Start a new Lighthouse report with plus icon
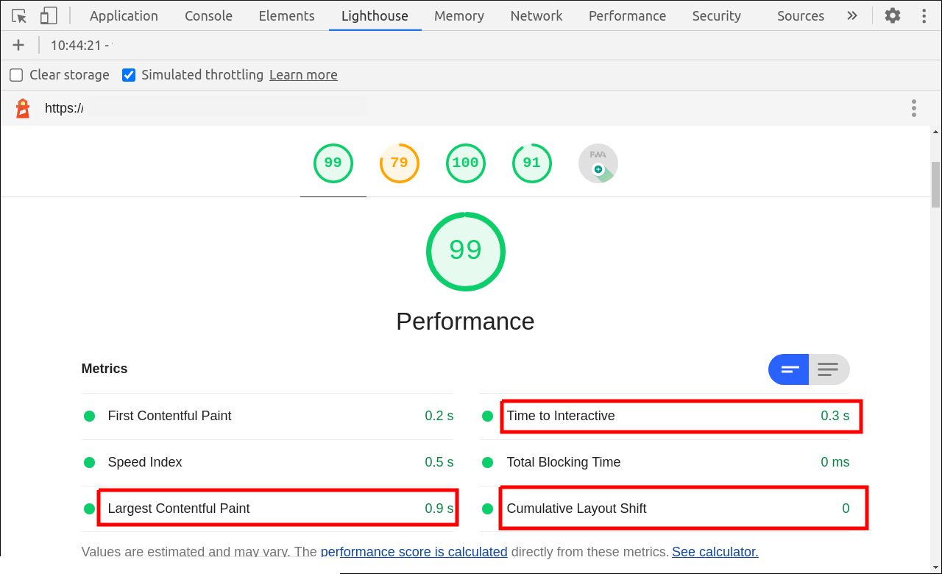 [x=18, y=45]
